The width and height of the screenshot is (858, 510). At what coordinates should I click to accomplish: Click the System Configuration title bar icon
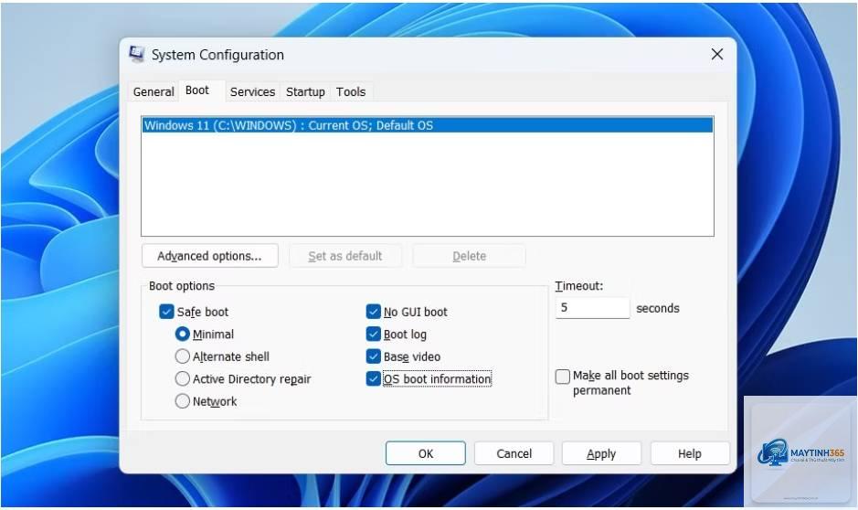coord(136,54)
